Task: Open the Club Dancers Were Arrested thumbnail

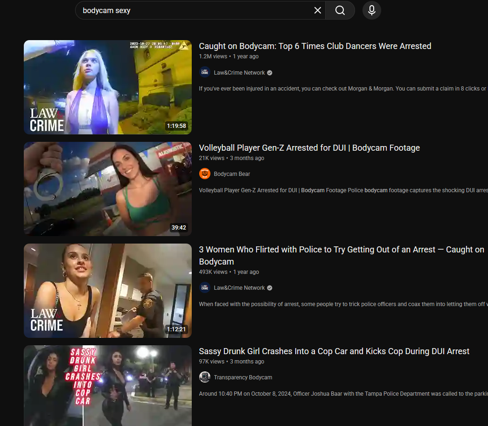Action: tap(108, 87)
